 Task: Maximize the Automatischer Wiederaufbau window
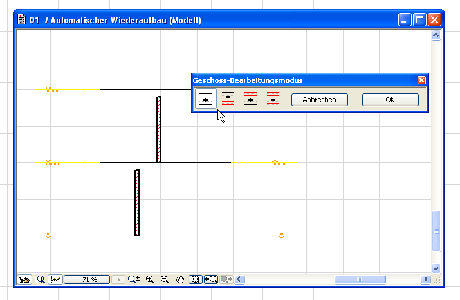[x=419, y=20]
